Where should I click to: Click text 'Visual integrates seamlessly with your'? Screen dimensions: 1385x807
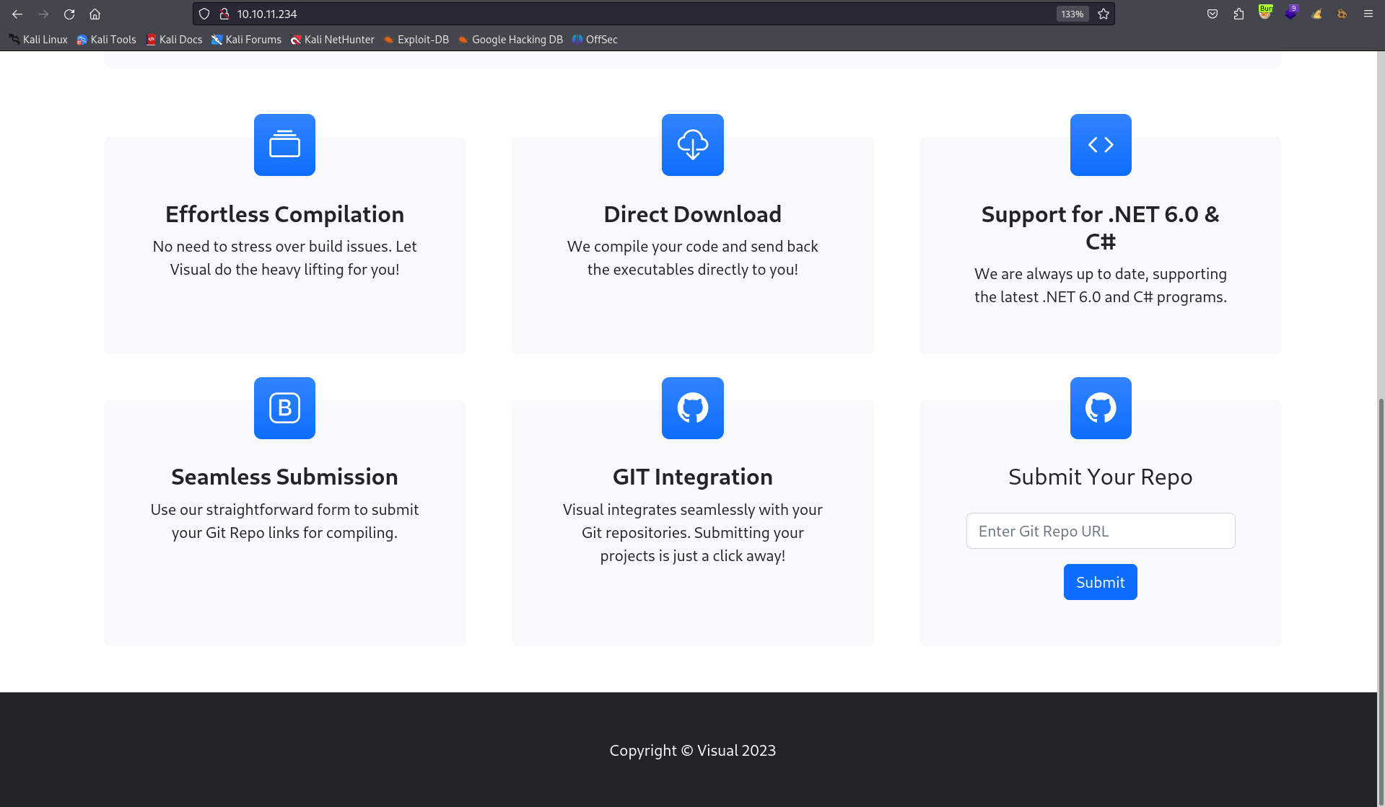click(693, 510)
